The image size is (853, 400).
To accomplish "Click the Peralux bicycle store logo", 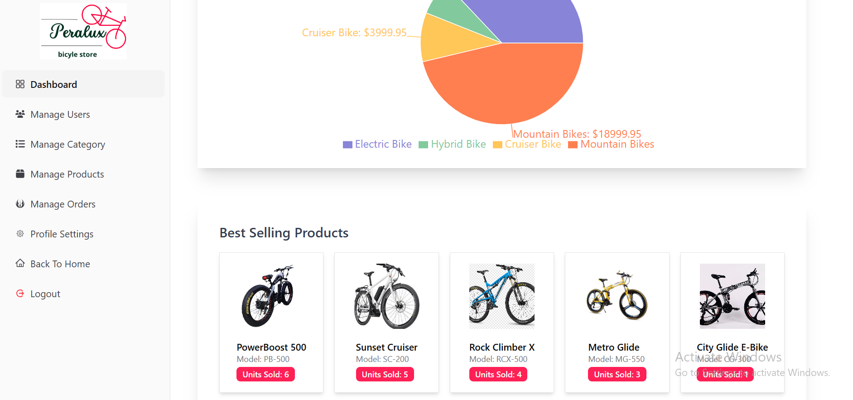I will (83, 31).
